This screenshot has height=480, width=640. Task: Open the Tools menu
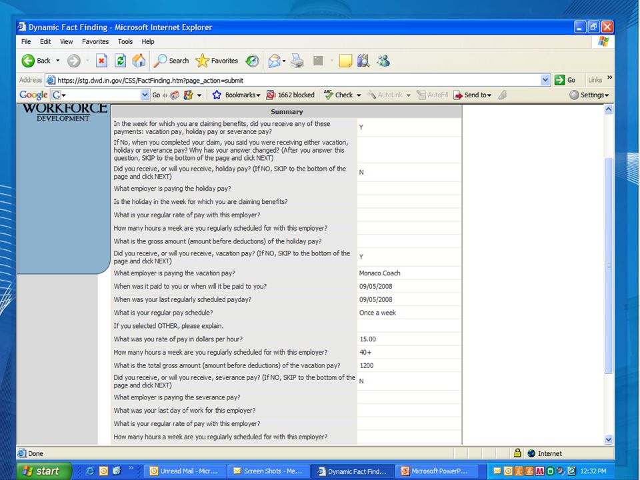[x=125, y=41]
